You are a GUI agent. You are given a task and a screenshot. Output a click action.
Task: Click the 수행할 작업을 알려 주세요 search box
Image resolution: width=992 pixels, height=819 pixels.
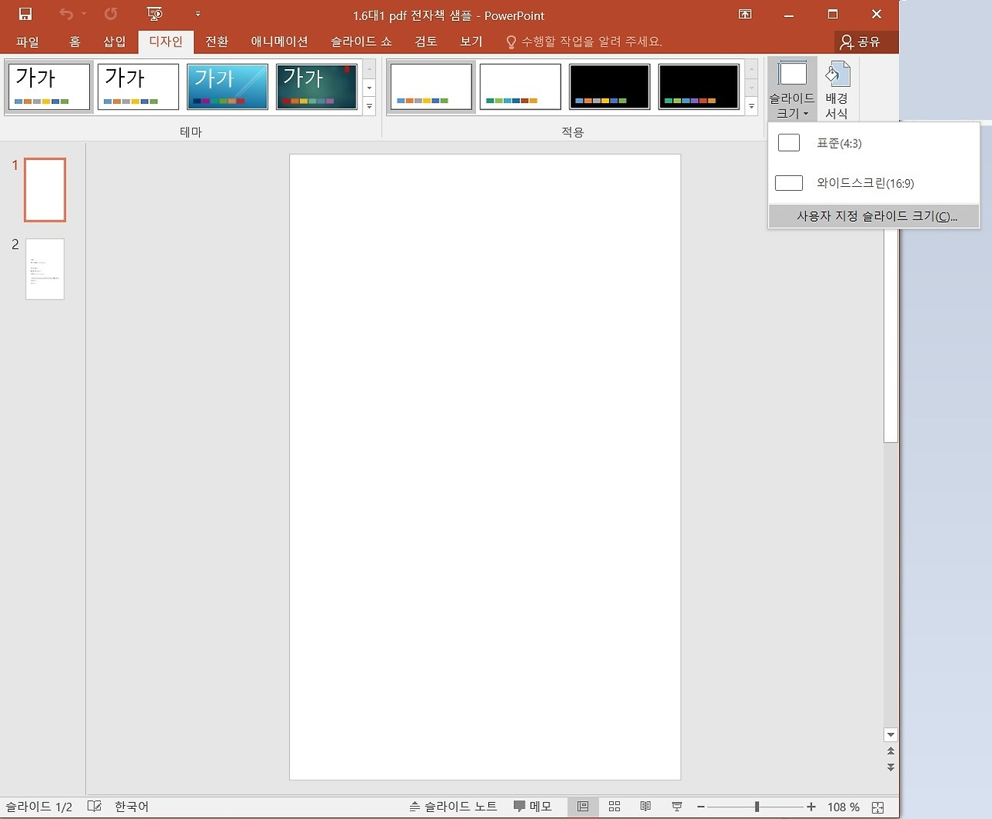[x=584, y=42]
